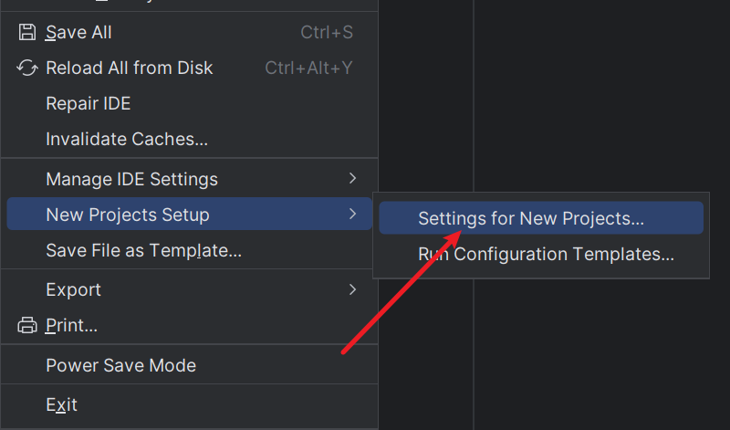Click the floppy disk Save All icon

point(26,33)
